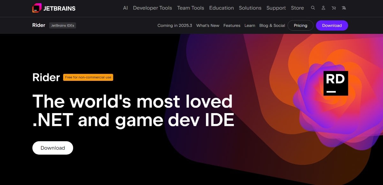
Task: Open the site search icon
Action: tap(313, 8)
